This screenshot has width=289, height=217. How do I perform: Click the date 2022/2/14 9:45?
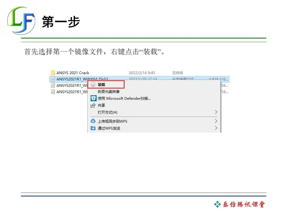(x=142, y=73)
